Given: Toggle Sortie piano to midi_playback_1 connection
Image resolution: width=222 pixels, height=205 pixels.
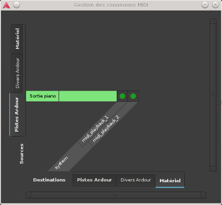Looking at the screenshot, I should click(x=122, y=96).
